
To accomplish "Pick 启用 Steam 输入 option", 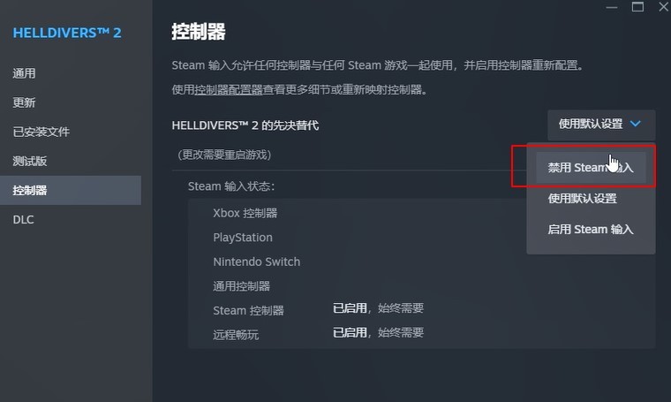I will [x=591, y=229].
